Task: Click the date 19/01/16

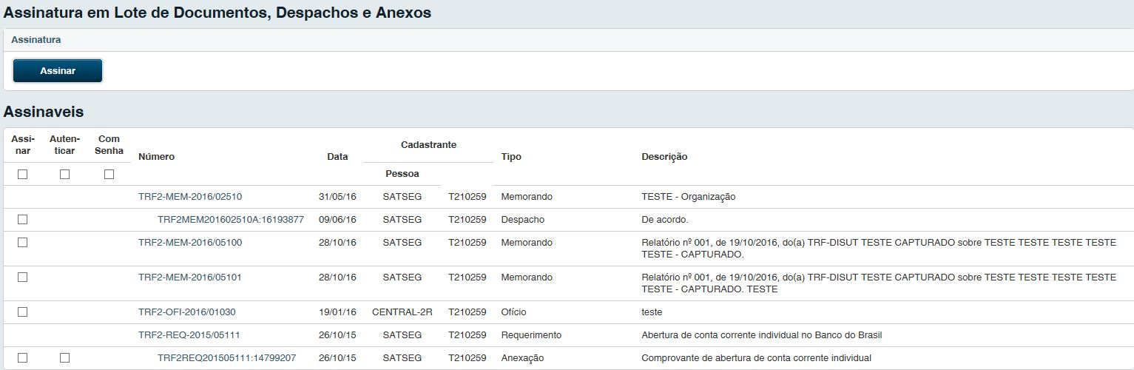Action: tap(337, 312)
